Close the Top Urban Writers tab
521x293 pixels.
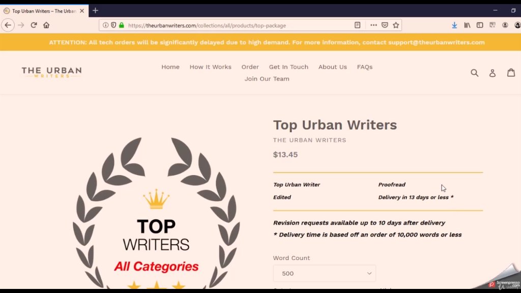[x=82, y=11]
